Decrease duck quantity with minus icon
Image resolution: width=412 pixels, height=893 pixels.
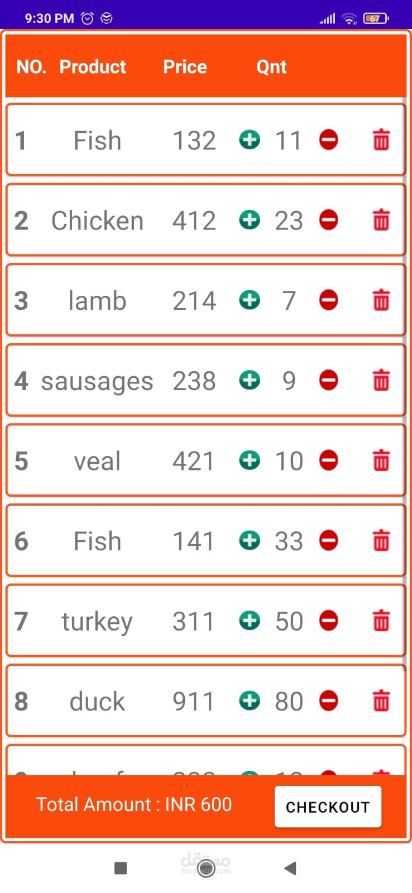pyautogui.click(x=328, y=701)
